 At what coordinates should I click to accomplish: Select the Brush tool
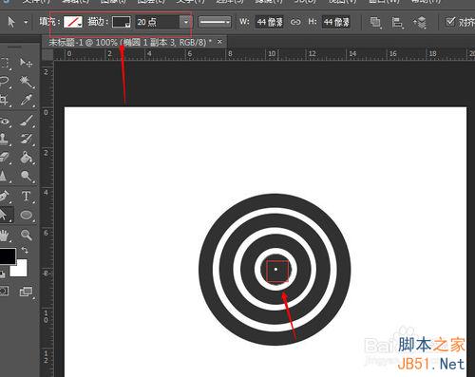27,121
